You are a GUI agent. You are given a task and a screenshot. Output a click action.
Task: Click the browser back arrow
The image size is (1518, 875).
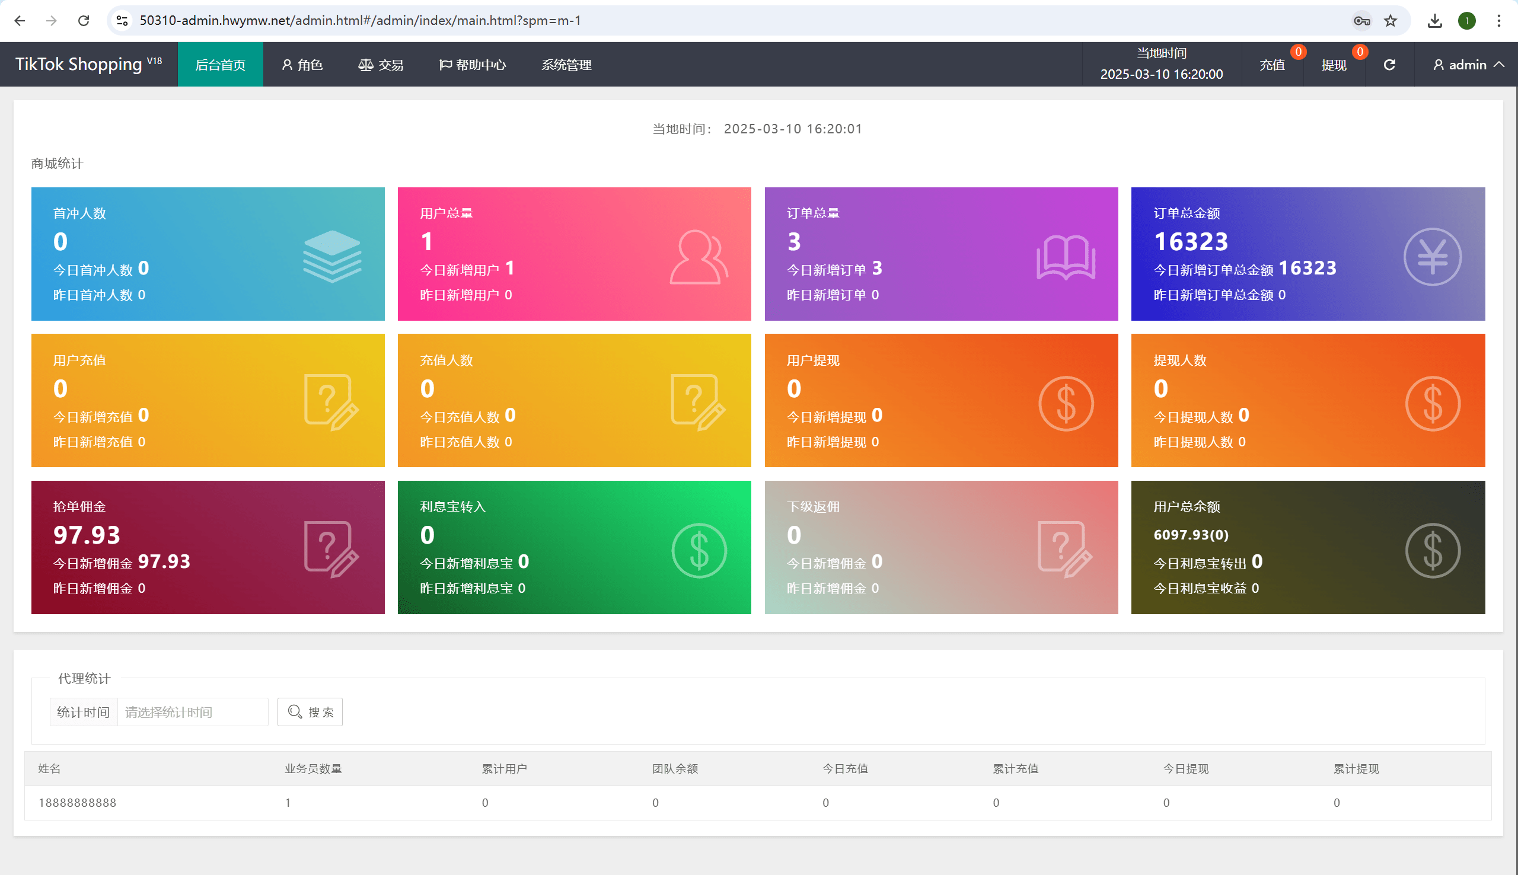pyautogui.click(x=20, y=20)
